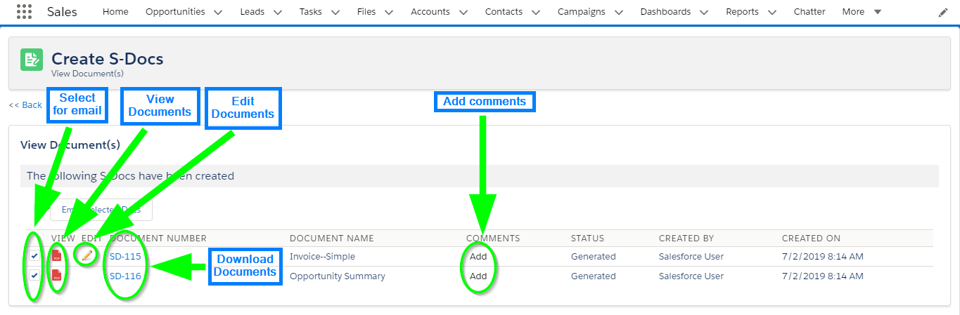The width and height of the screenshot is (960, 315).
Task: Click the DOCUMENT NUMBER column header
Action: [x=158, y=239]
